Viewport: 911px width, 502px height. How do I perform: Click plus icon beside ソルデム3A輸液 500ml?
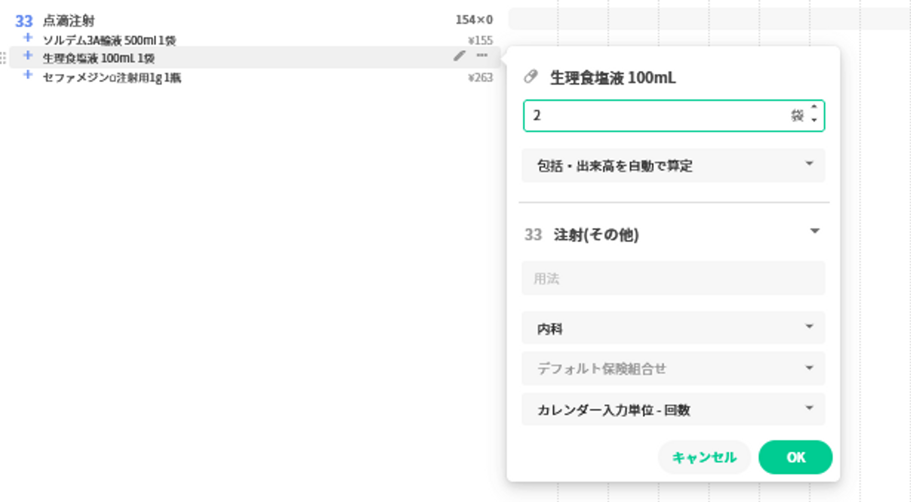(x=28, y=37)
